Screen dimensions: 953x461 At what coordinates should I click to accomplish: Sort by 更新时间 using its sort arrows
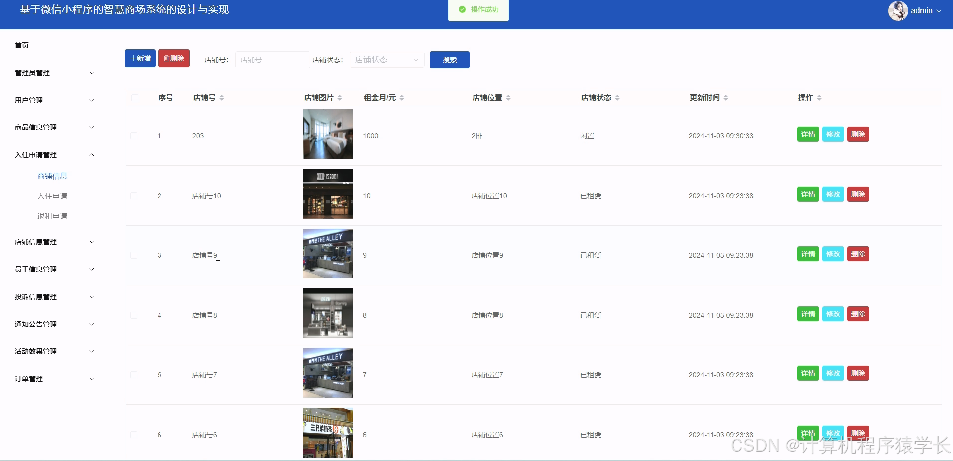727,98
